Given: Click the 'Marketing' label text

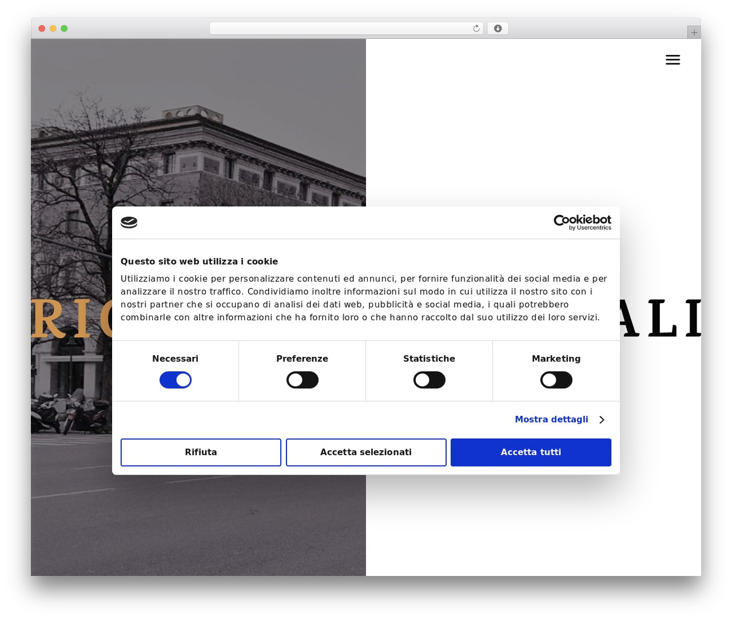Looking at the screenshot, I should click(x=556, y=359).
